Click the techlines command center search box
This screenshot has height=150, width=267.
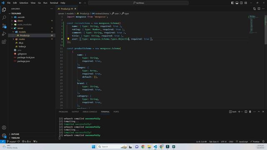click(x=139, y=3)
